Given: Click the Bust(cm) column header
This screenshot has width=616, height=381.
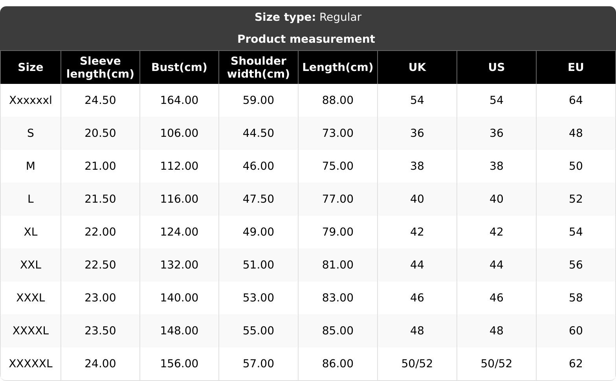Looking at the screenshot, I should (179, 67).
